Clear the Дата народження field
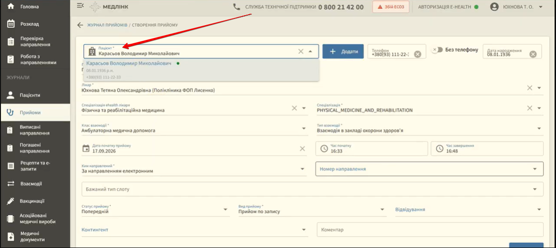Viewport: 556px width, 248px height. pyautogui.click(x=533, y=54)
